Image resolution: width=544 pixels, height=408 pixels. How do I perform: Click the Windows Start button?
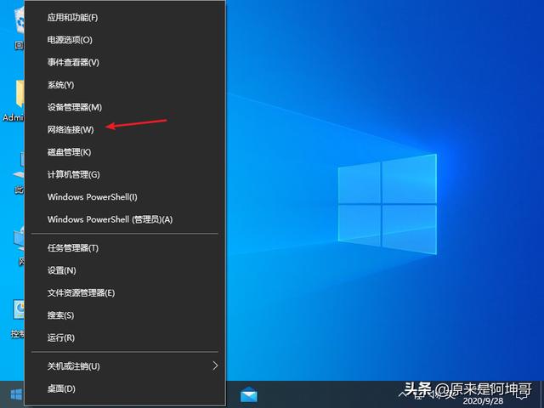coord(15,394)
